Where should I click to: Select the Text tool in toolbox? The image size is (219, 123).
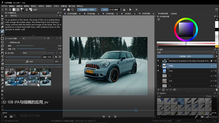(x=2, y=20)
